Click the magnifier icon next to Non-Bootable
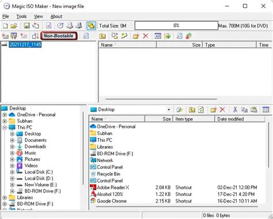This screenshot has width=273, height=219. 86,36
